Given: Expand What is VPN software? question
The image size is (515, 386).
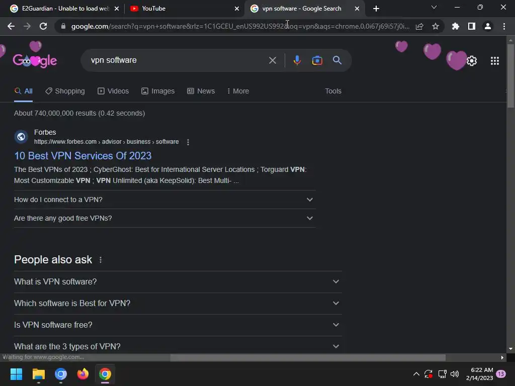Looking at the screenshot, I should (178, 281).
